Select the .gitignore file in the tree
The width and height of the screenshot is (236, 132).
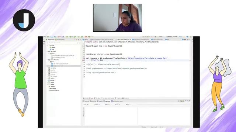52,87
